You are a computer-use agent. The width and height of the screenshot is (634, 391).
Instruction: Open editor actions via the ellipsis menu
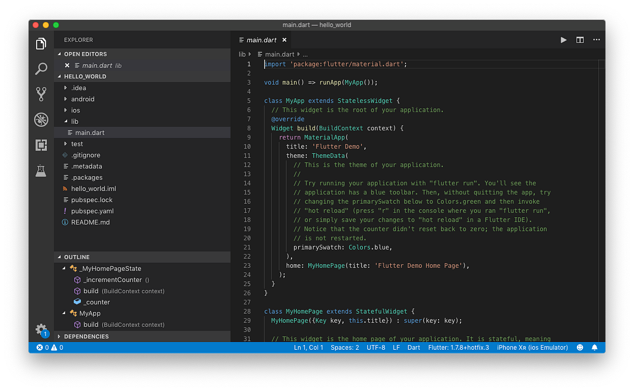click(596, 40)
